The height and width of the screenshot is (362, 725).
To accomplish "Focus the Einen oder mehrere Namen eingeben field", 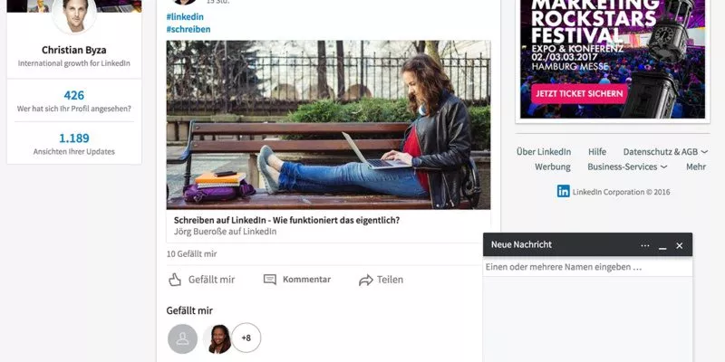I will [x=587, y=267].
